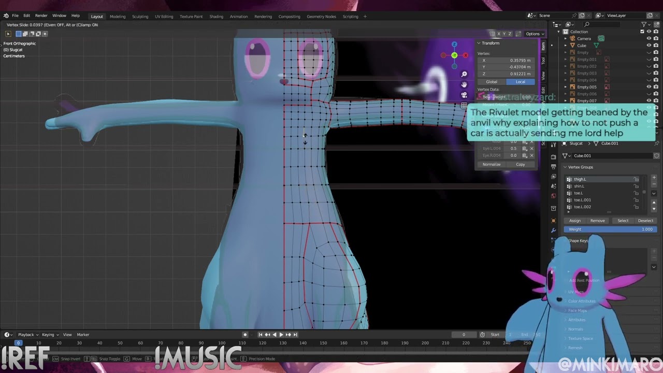Open the World properties tab icon
Viewport: 663px width, 373px height.
[553, 196]
